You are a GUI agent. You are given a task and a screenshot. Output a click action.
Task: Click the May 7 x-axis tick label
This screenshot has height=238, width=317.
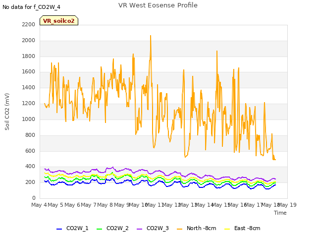click(x=89, y=205)
